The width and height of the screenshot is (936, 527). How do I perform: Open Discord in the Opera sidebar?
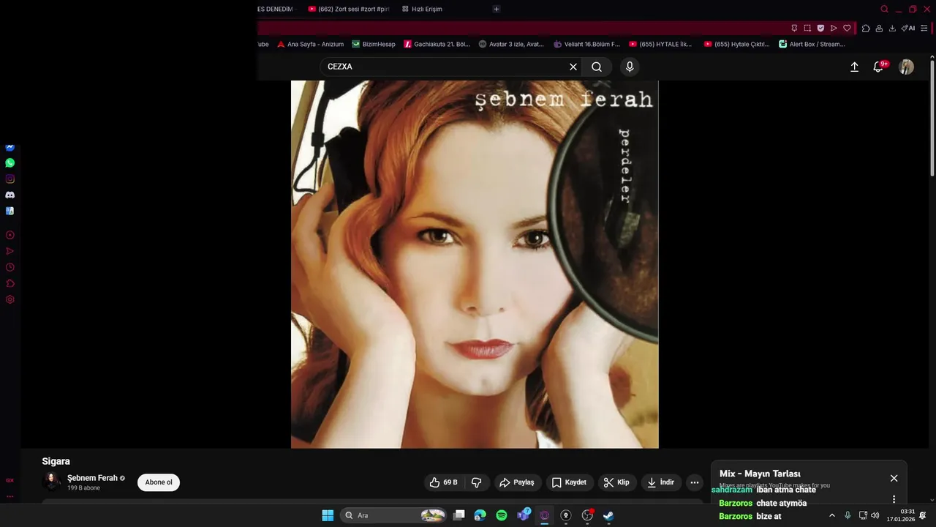pyautogui.click(x=10, y=195)
